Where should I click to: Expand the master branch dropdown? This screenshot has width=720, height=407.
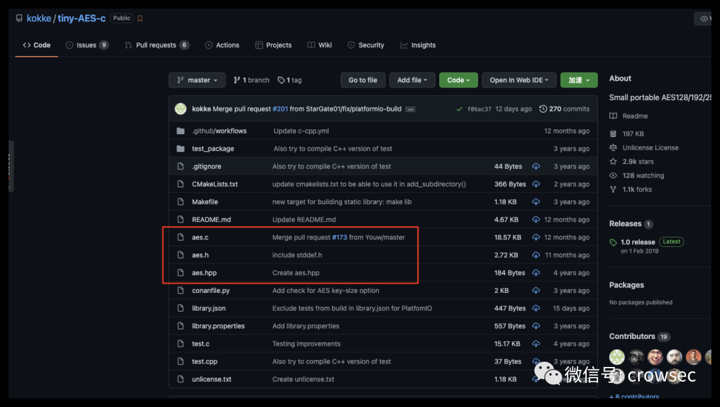coord(197,80)
